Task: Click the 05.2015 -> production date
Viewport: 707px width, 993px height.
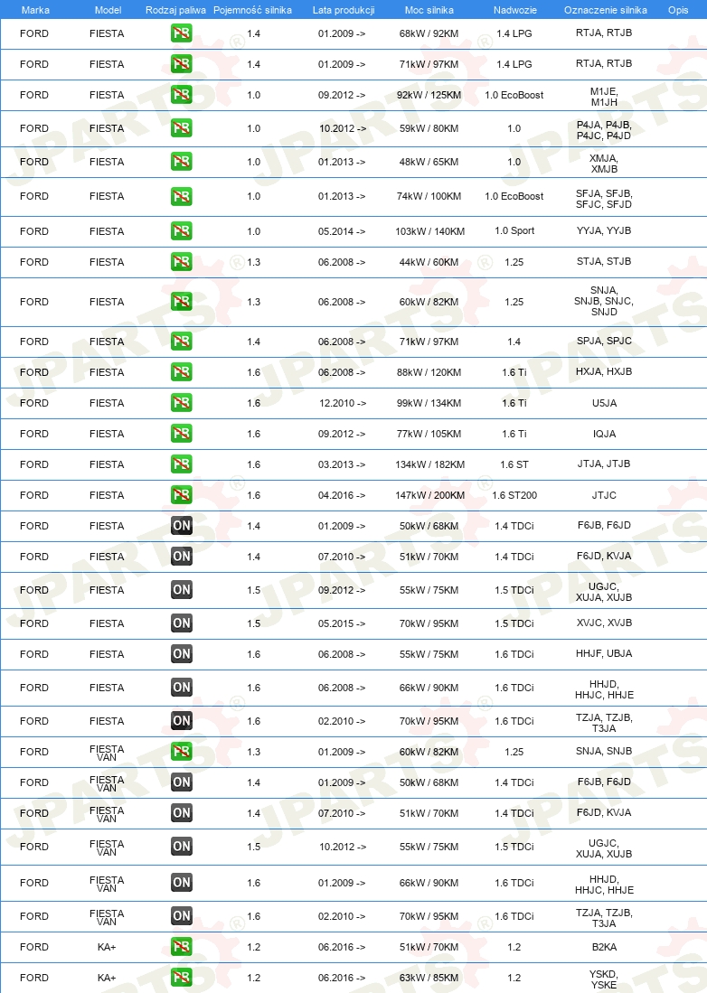Action: (342, 623)
